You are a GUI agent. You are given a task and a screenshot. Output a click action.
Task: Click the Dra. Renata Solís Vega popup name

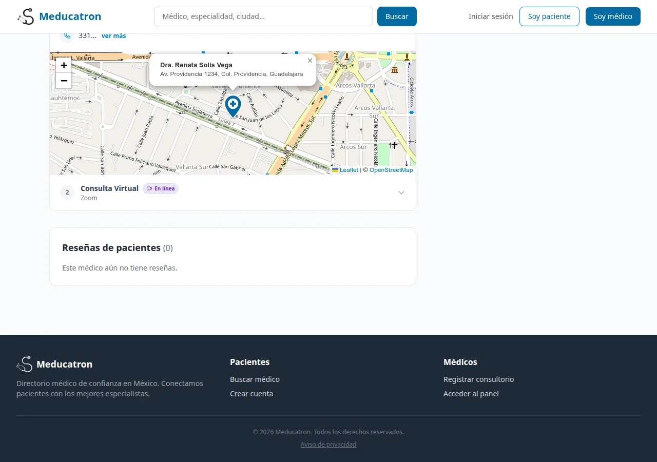tap(196, 65)
